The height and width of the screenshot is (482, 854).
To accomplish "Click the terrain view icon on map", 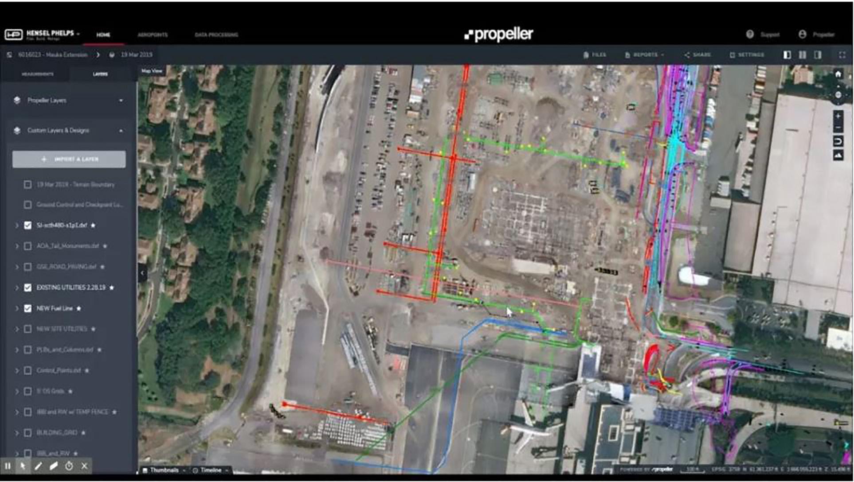I will [838, 156].
